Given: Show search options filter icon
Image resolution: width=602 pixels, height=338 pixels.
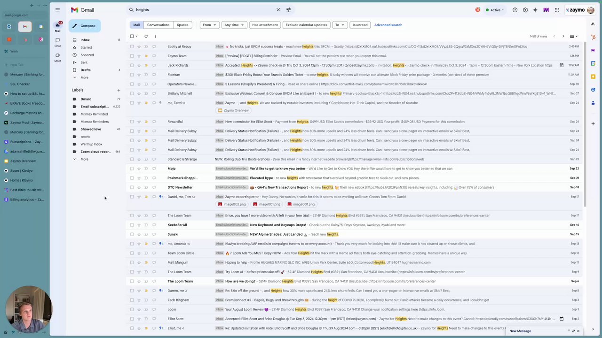Looking at the screenshot, I should [289, 10].
